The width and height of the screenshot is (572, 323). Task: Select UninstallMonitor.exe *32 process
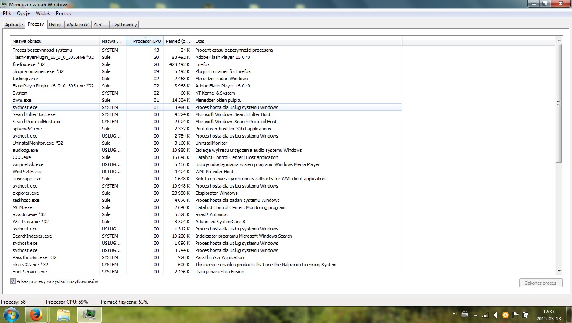[206, 143]
